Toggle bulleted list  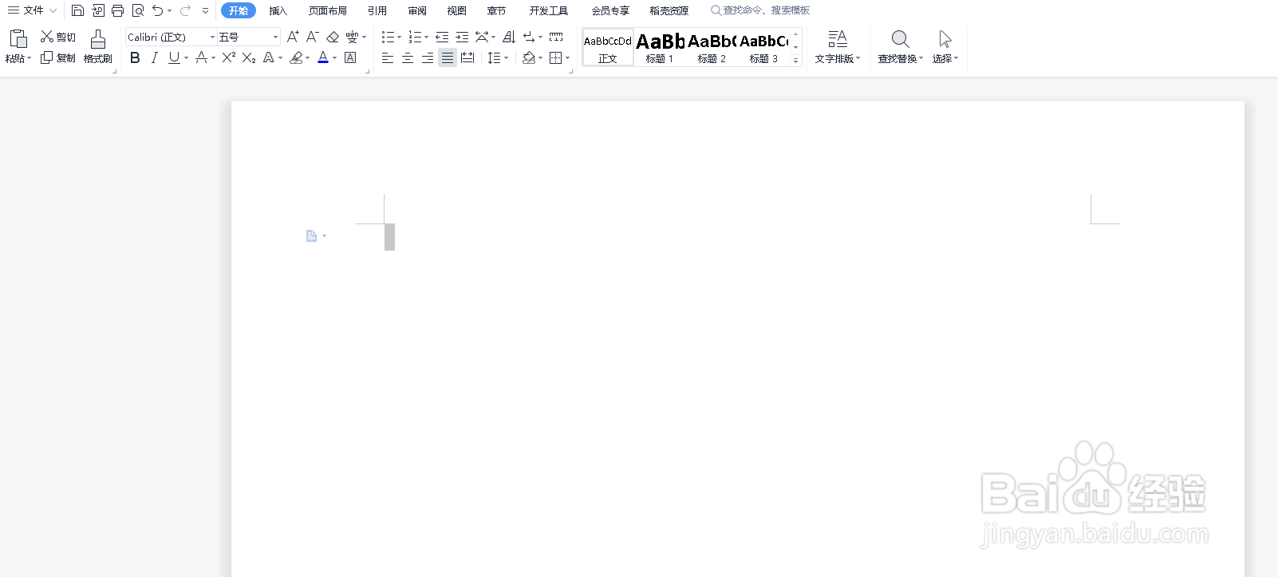388,37
